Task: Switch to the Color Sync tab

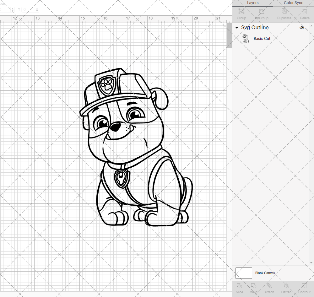Action: 293,3
